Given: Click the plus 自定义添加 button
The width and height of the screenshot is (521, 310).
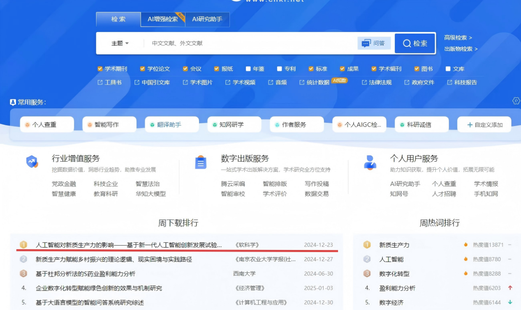Looking at the screenshot, I should (484, 124).
